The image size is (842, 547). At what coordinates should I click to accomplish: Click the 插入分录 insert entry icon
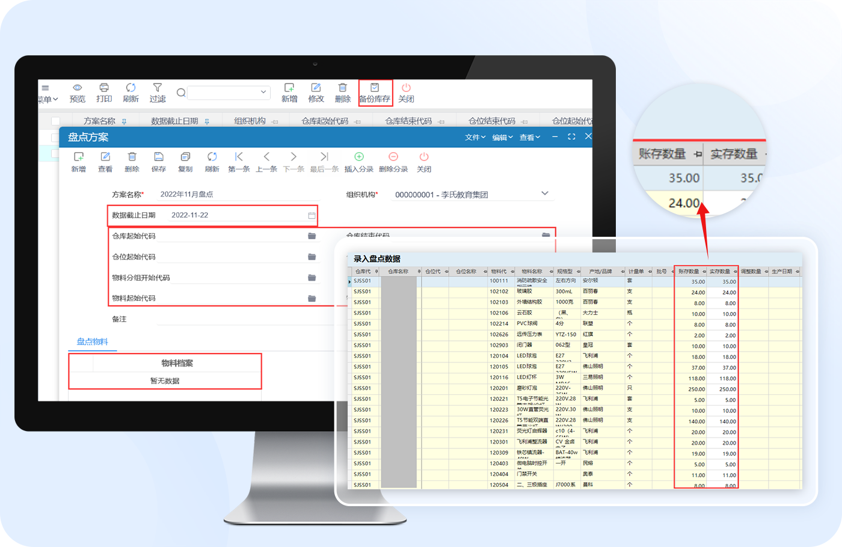click(x=359, y=157)
